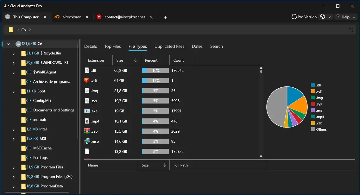360x195 pixels.
Task: Click the .dll file type icon
Action: click(x=87, y=70)
